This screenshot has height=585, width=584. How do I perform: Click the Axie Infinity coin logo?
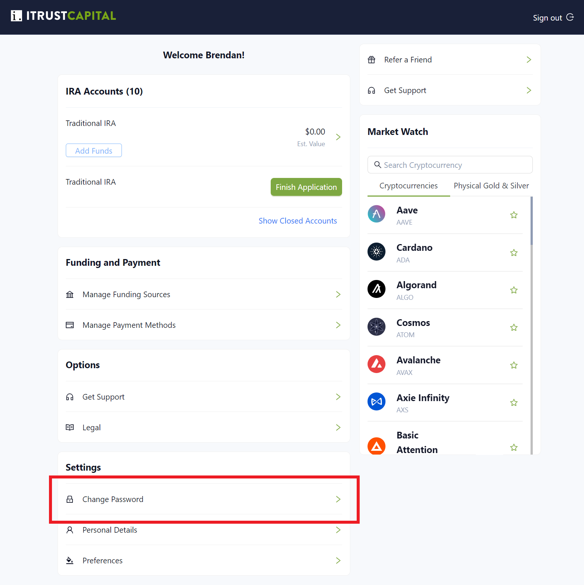376,401
